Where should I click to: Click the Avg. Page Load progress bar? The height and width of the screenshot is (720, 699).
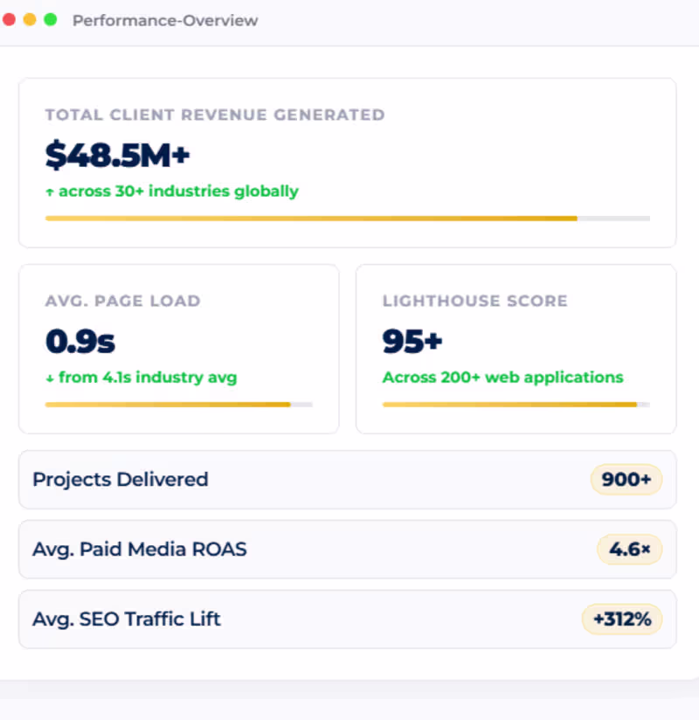click(x=178, y=405)
